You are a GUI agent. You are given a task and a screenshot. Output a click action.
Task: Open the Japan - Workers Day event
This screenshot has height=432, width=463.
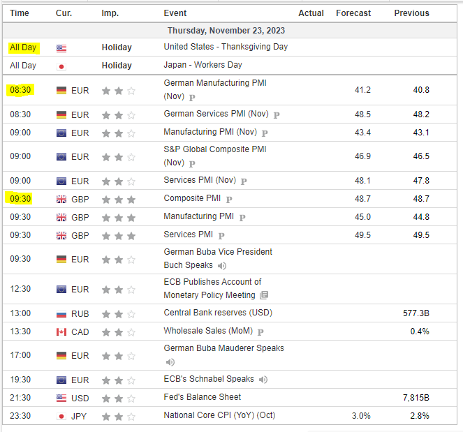coord(203,65)
